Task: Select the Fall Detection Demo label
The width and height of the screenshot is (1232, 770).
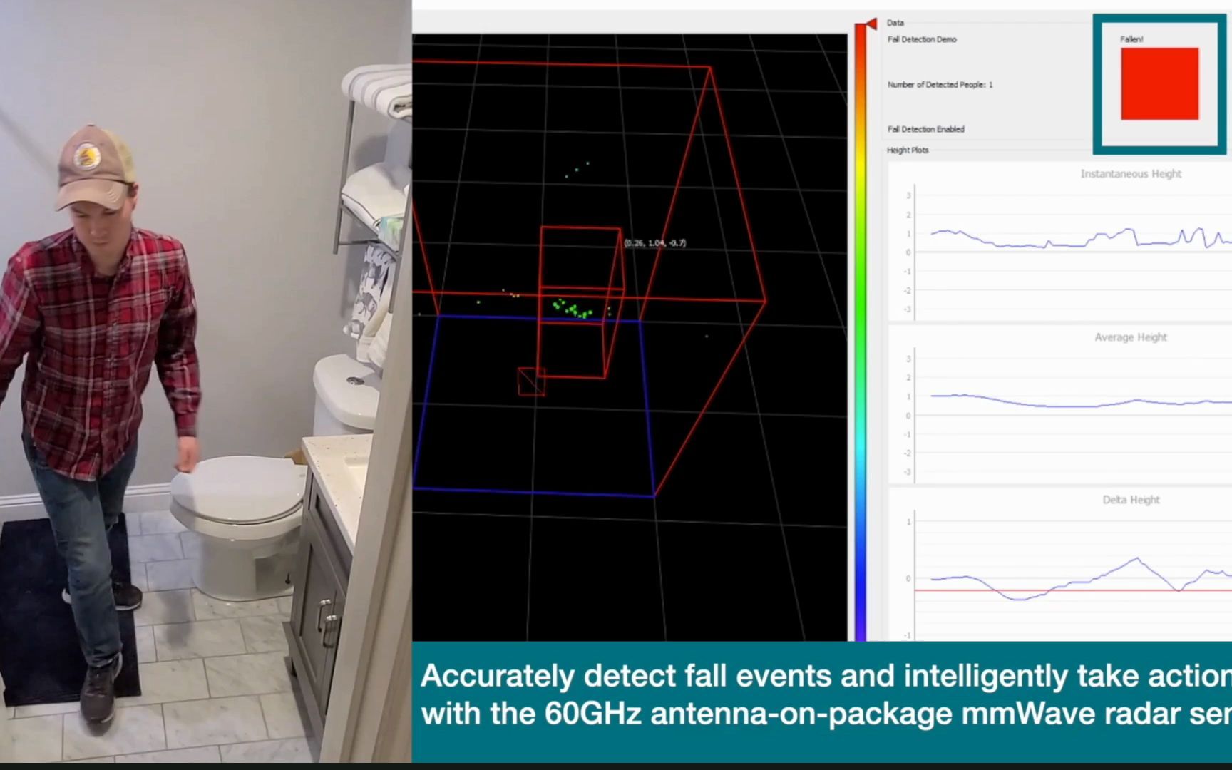Action: (922, 39)
